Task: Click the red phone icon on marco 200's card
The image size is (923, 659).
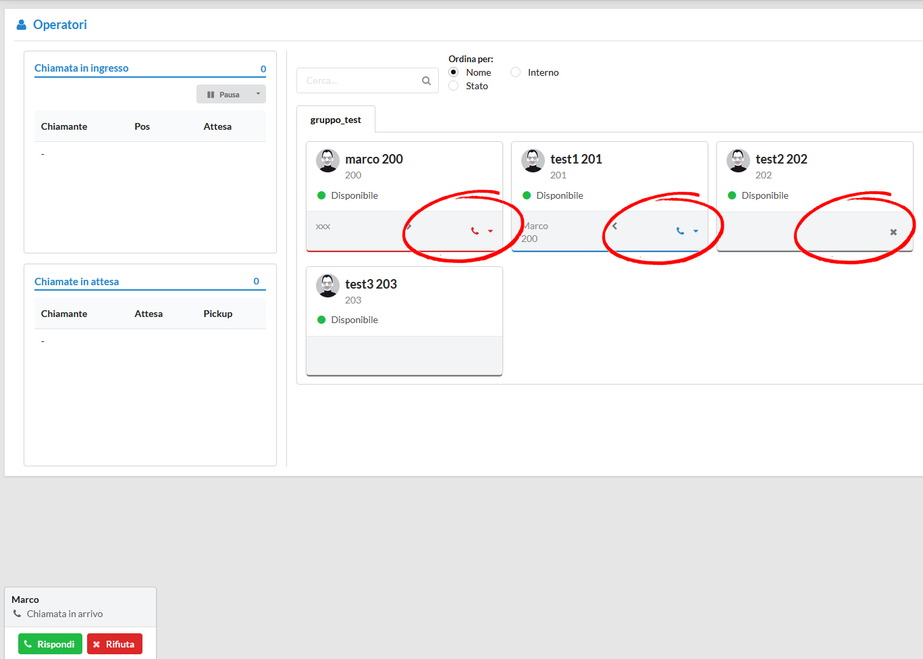Action: [473, 230]
